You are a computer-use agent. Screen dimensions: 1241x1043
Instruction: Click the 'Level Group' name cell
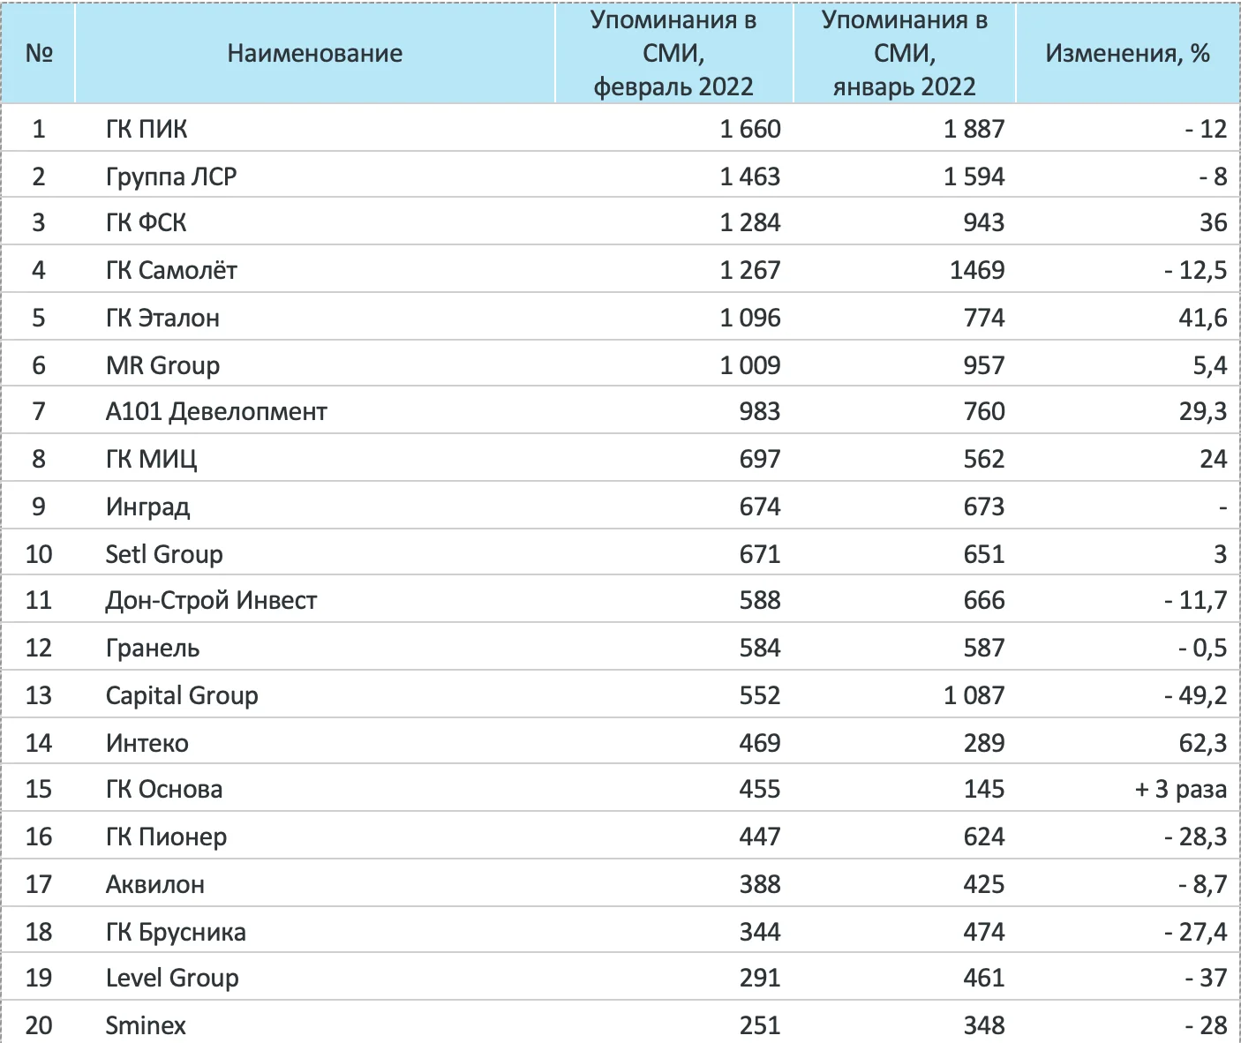click(x=172, y=978)
